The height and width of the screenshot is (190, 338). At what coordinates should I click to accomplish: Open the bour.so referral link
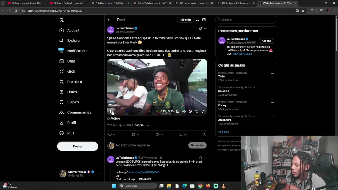(144, 172)
